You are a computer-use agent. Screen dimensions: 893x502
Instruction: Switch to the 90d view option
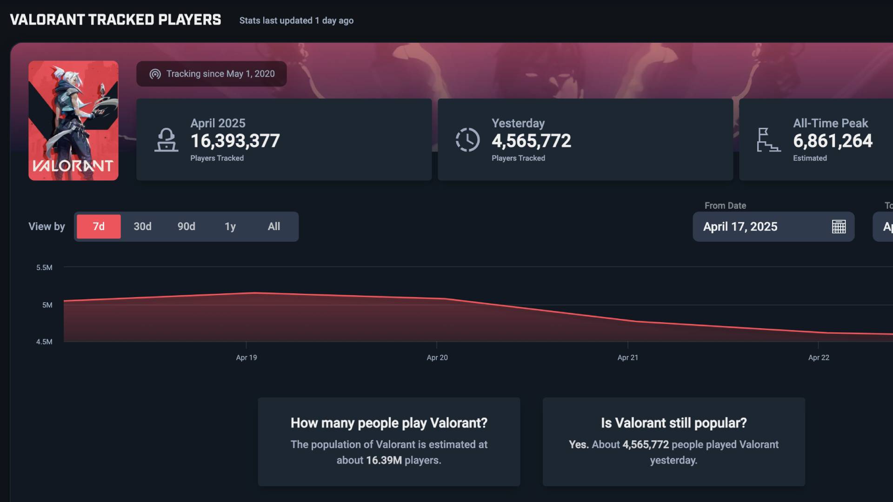186,226
